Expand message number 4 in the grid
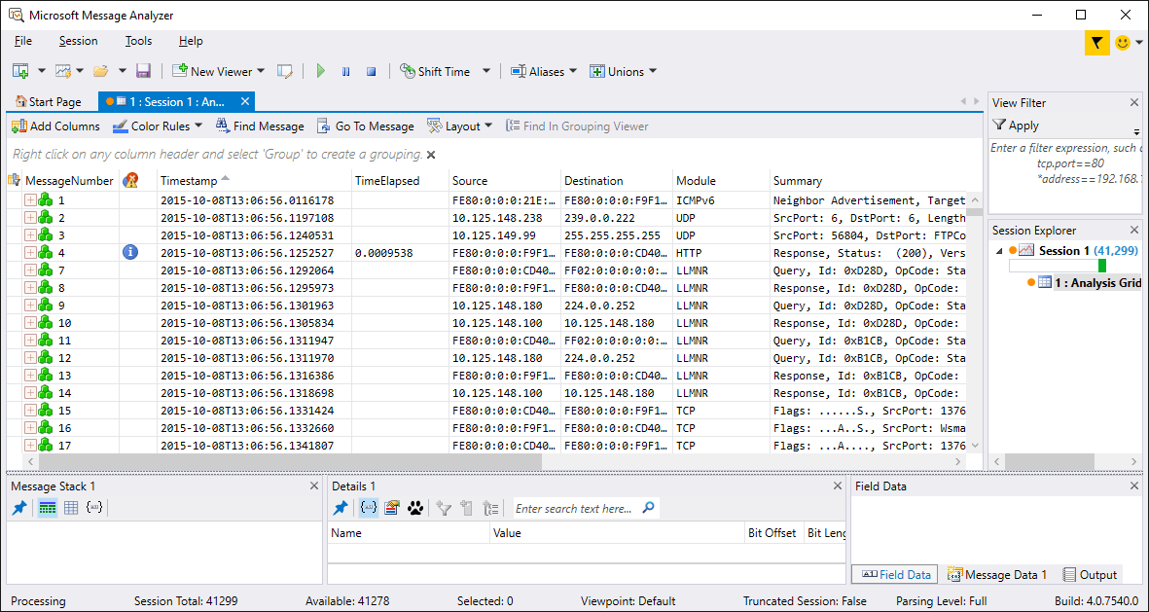The width and height of the screenshot is (1149, 612). 30,252
